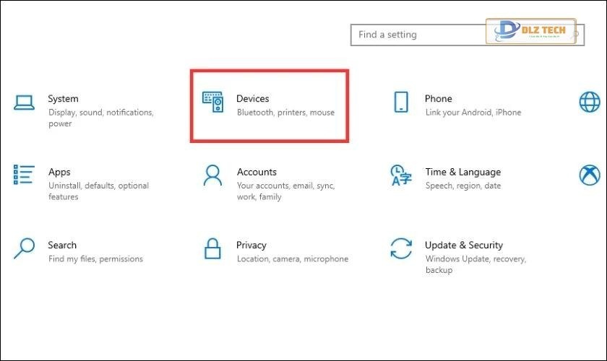The image size is (607, 361).
Task: Click the Time & Language icon
Action: (401, 175)
